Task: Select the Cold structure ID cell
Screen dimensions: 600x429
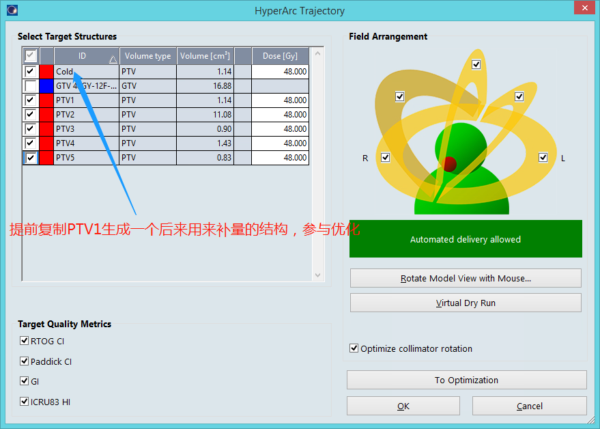Action: point(87,72)
